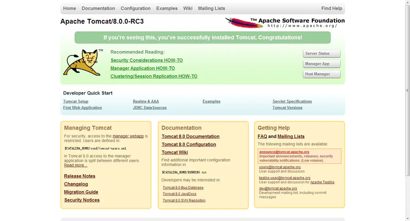Open the Tomcat 8.0 Configuration link
Image resolution: width=410 pixels, height=221 pixels.
189,144
